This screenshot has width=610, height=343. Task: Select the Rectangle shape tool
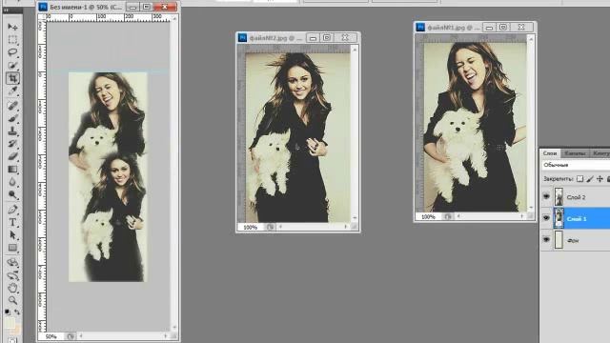point(12,248)
